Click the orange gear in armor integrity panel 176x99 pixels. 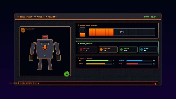point(23,31)
